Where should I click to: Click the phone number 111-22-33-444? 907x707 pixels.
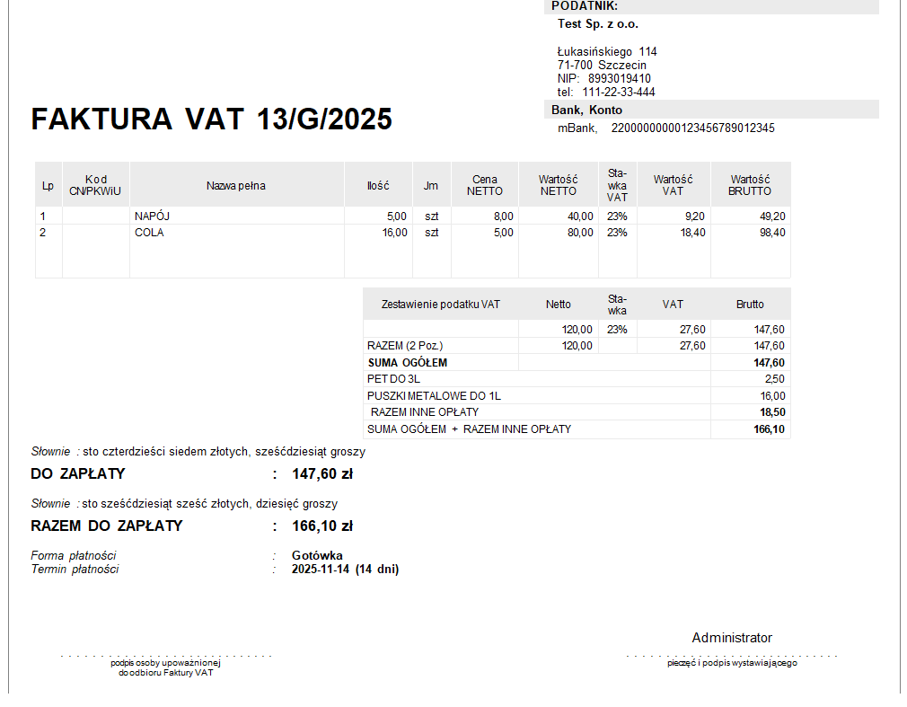click(x=619, y=93)
